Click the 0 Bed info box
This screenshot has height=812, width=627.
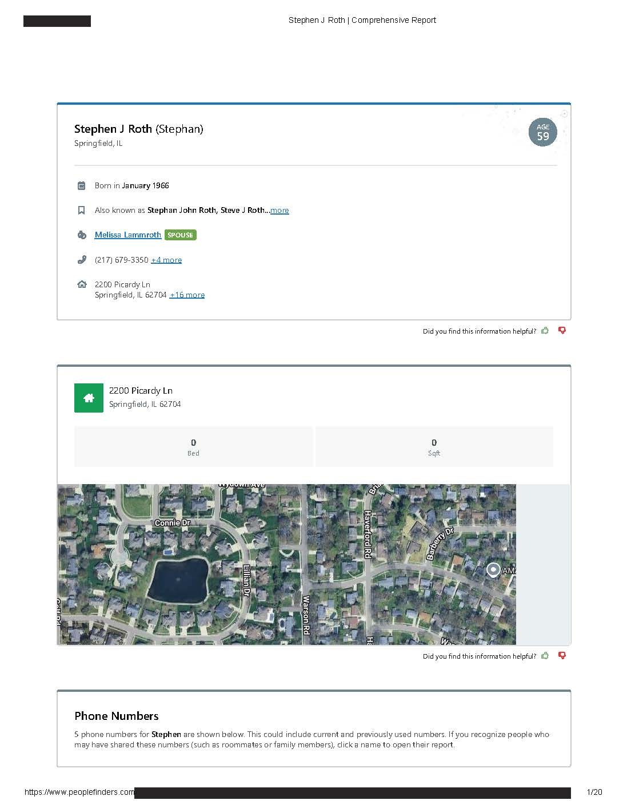pos(193,447)
